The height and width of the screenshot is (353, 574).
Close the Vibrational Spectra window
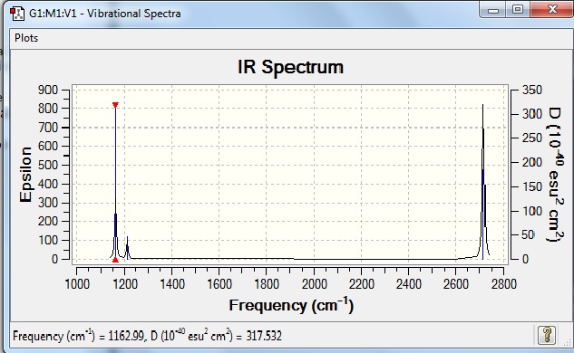552,9
